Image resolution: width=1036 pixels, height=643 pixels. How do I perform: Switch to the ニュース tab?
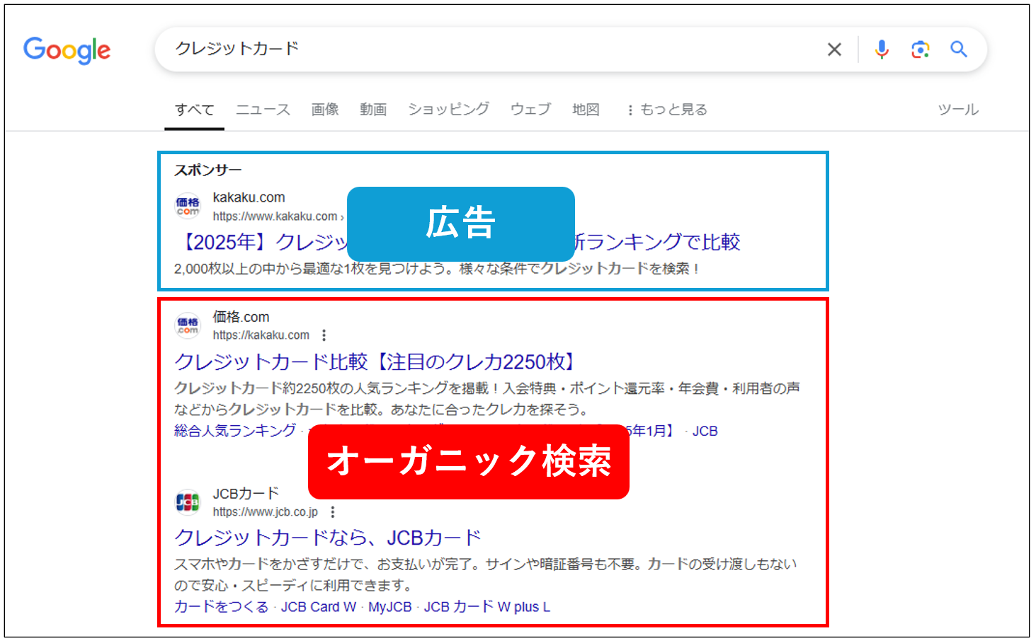pyautogui.click(x=263, y=110)
